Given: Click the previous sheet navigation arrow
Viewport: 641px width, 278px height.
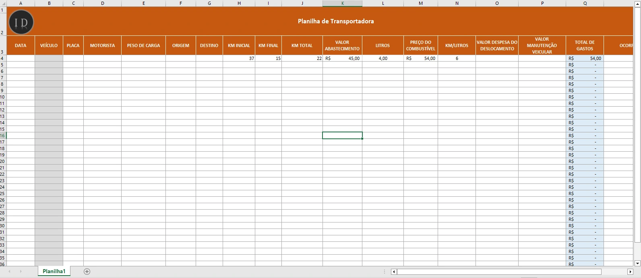Looking at the screenshot, I should [10, 272].
